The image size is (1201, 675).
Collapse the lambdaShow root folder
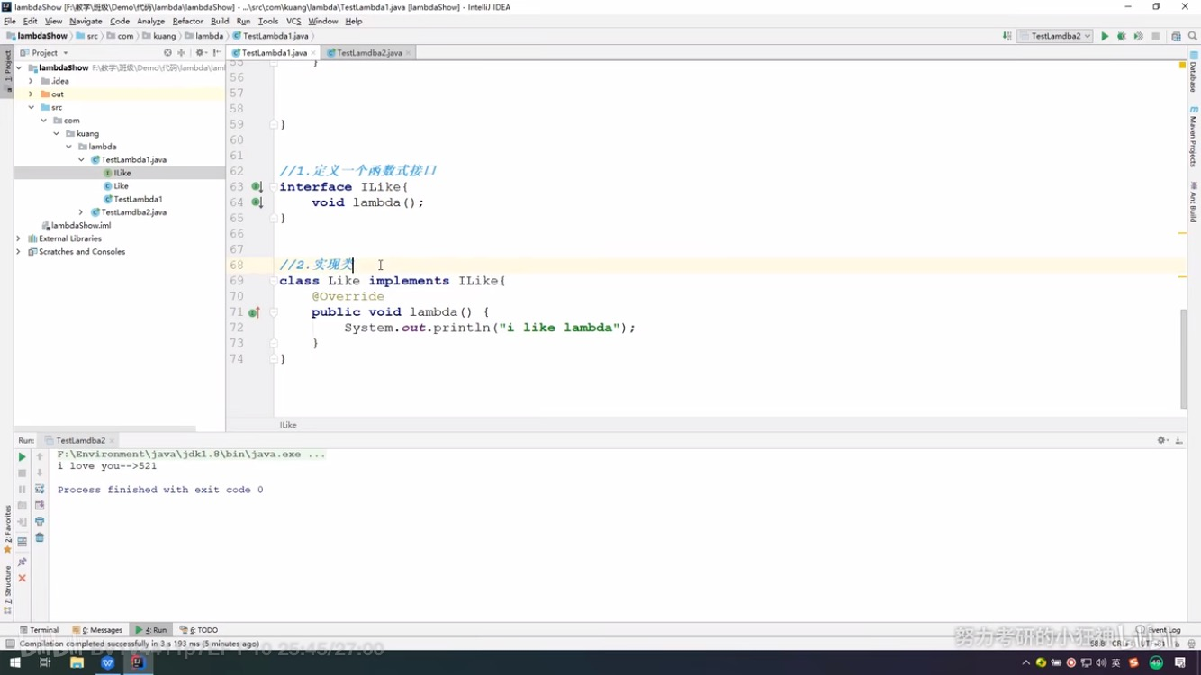21,67
